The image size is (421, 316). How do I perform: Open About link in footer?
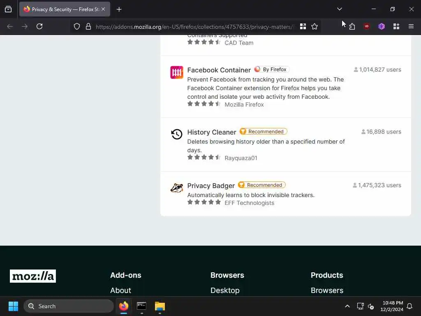point(120,290)
